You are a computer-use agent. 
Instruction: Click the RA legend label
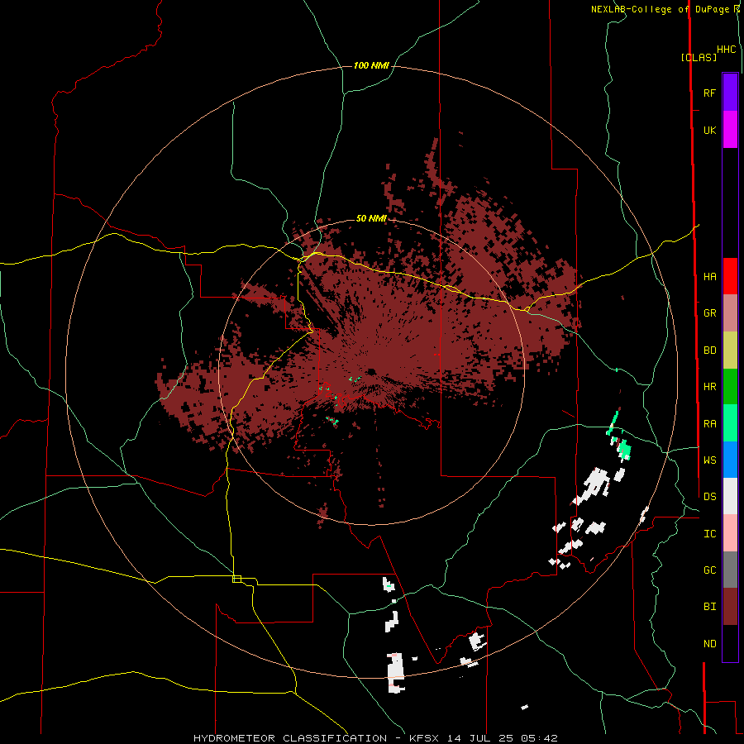(x=709, y=424)
